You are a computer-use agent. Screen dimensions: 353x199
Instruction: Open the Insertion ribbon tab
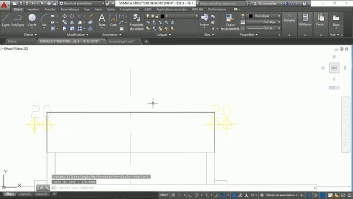coord(33,9)
